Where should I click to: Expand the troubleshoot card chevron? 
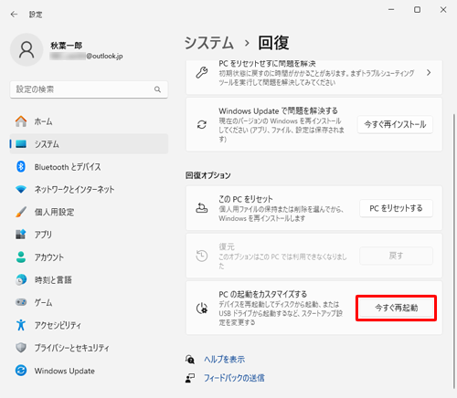429,73
